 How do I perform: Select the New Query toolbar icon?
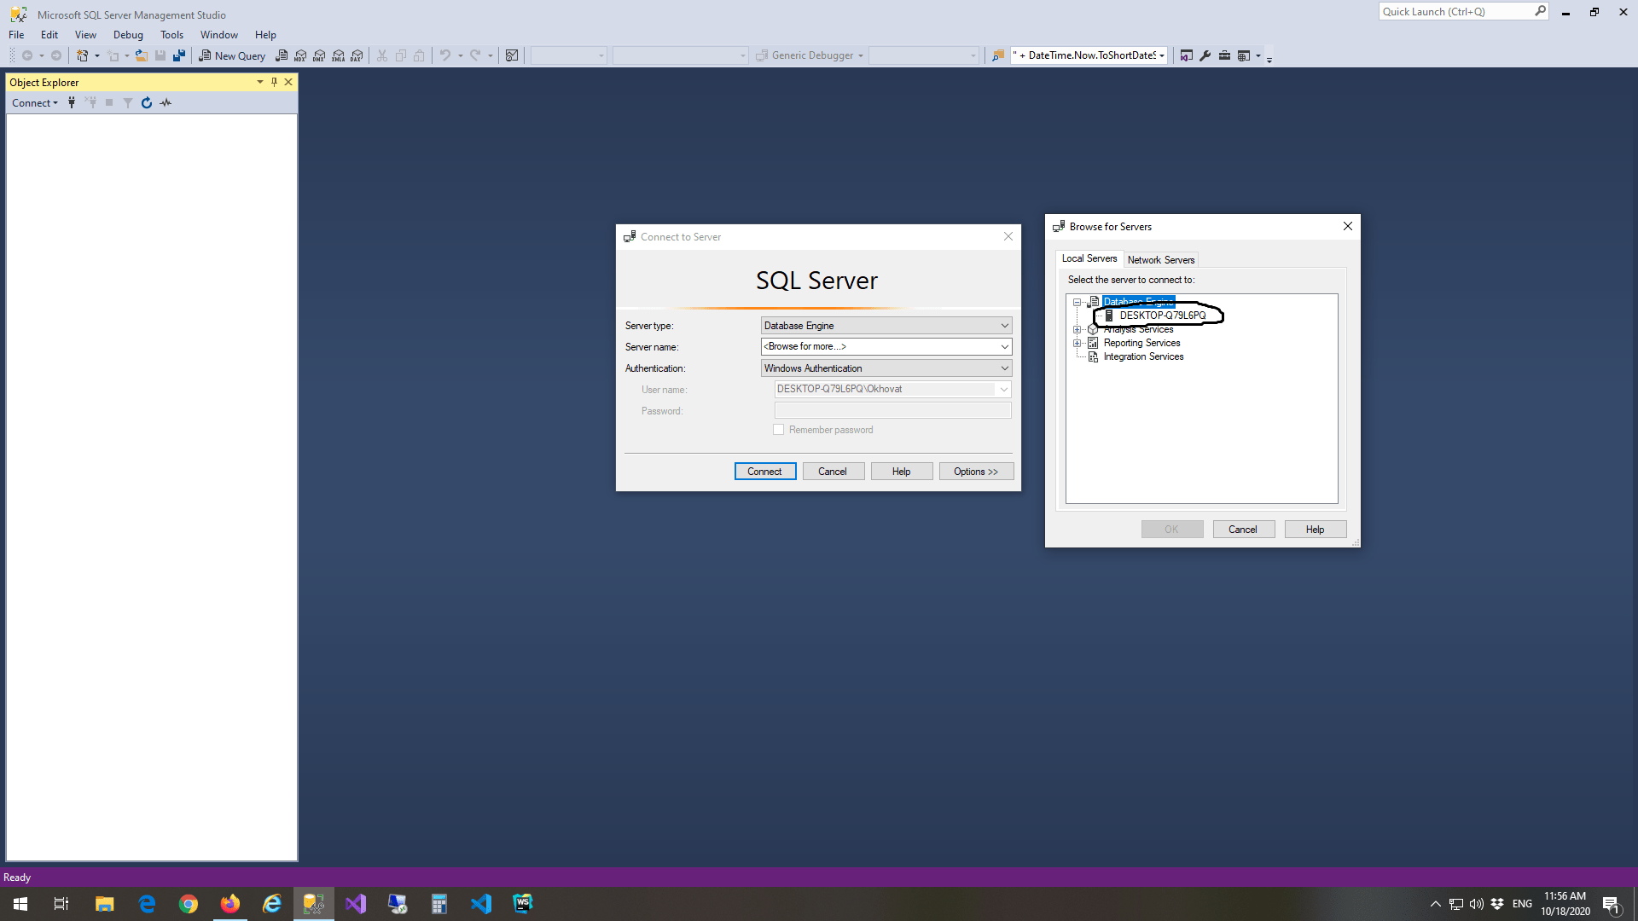[232, 55]
